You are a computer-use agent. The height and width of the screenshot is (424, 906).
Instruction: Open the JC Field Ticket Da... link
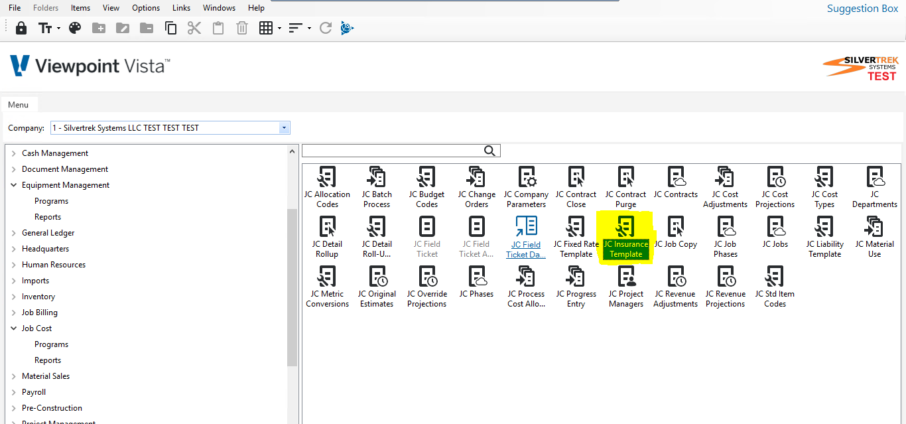526,237
